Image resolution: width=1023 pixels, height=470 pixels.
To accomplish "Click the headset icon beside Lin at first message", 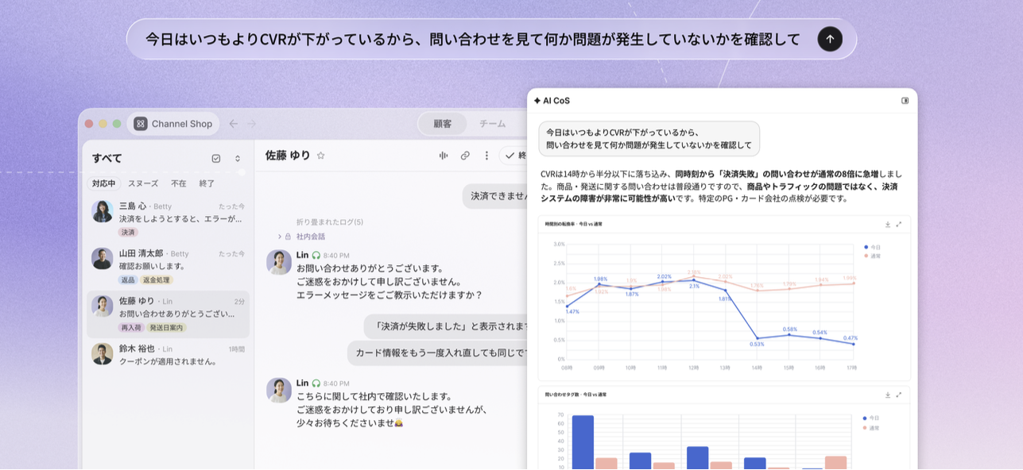I will click(x=316, y=256).
